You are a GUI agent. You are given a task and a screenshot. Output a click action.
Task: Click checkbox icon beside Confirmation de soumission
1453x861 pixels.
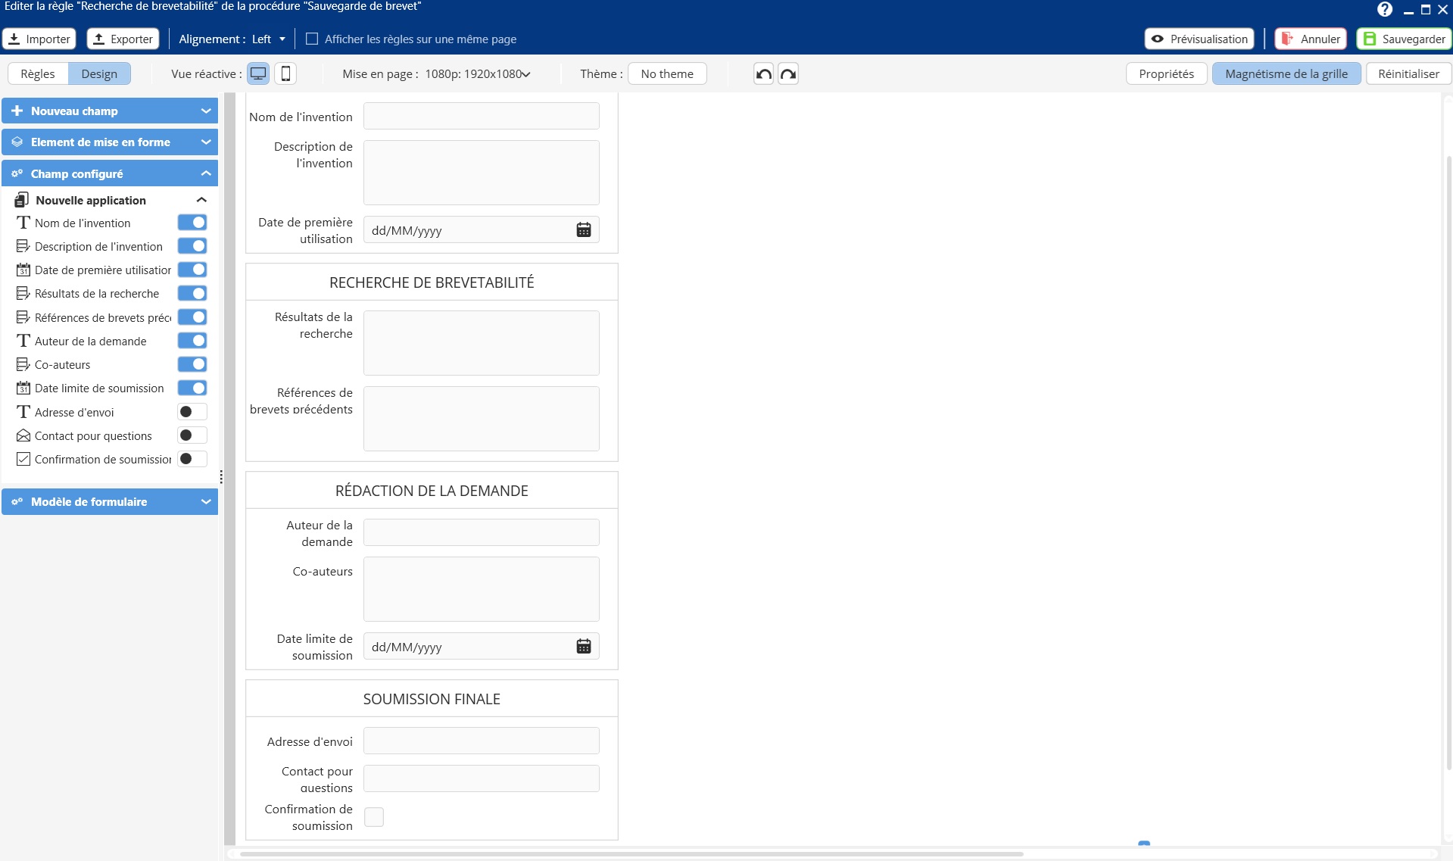click(23, 459)
